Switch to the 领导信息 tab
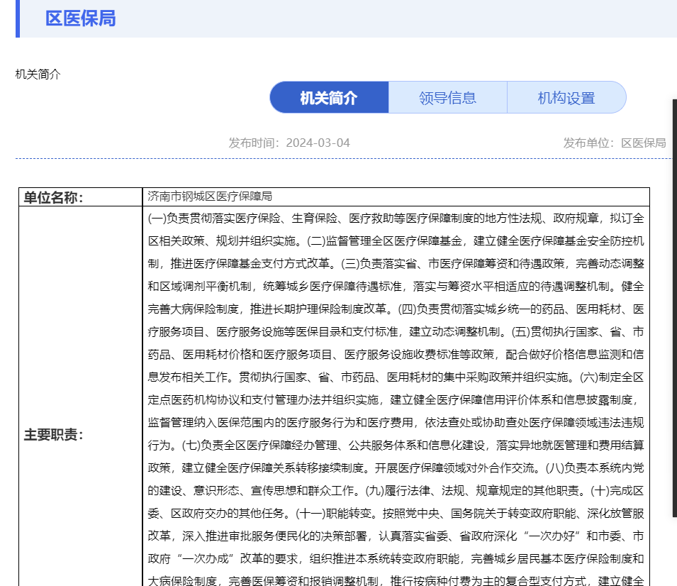 [447, 98]
